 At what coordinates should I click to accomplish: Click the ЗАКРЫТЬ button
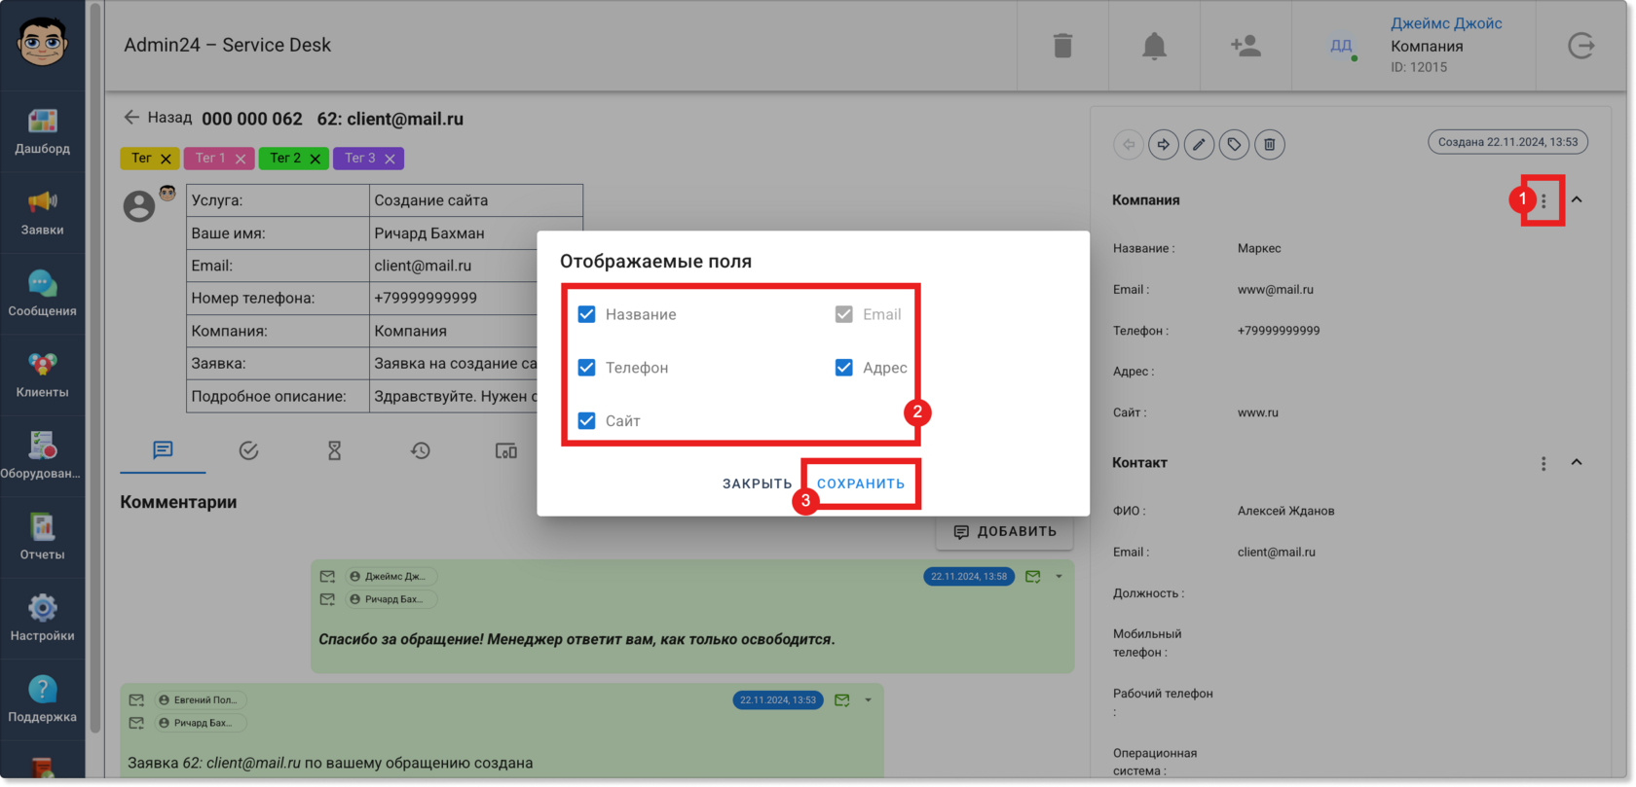pos(758,483)
